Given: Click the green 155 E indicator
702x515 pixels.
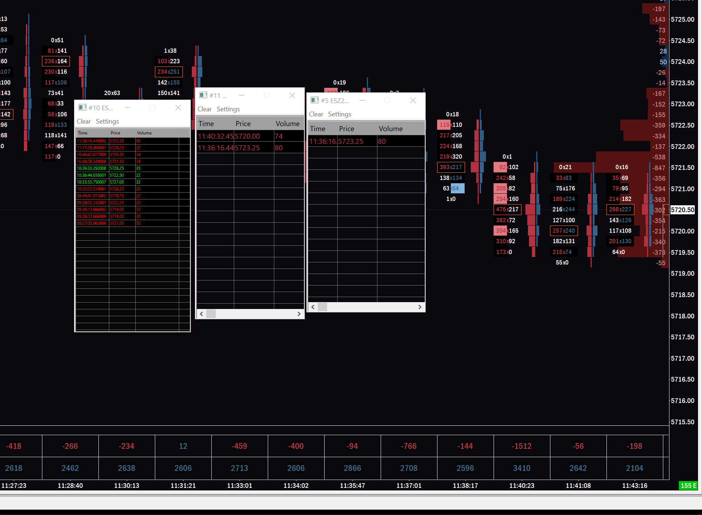Looking at the screenshot, I should (688, 486).
